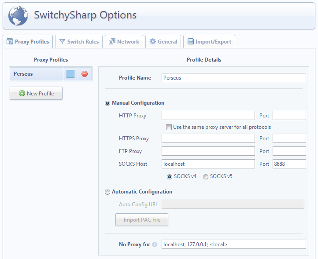Click the HTTP Proxy Port field
The height and width of the screenshot is (259, 318).
pyautogui.click(x=289, y=115)
